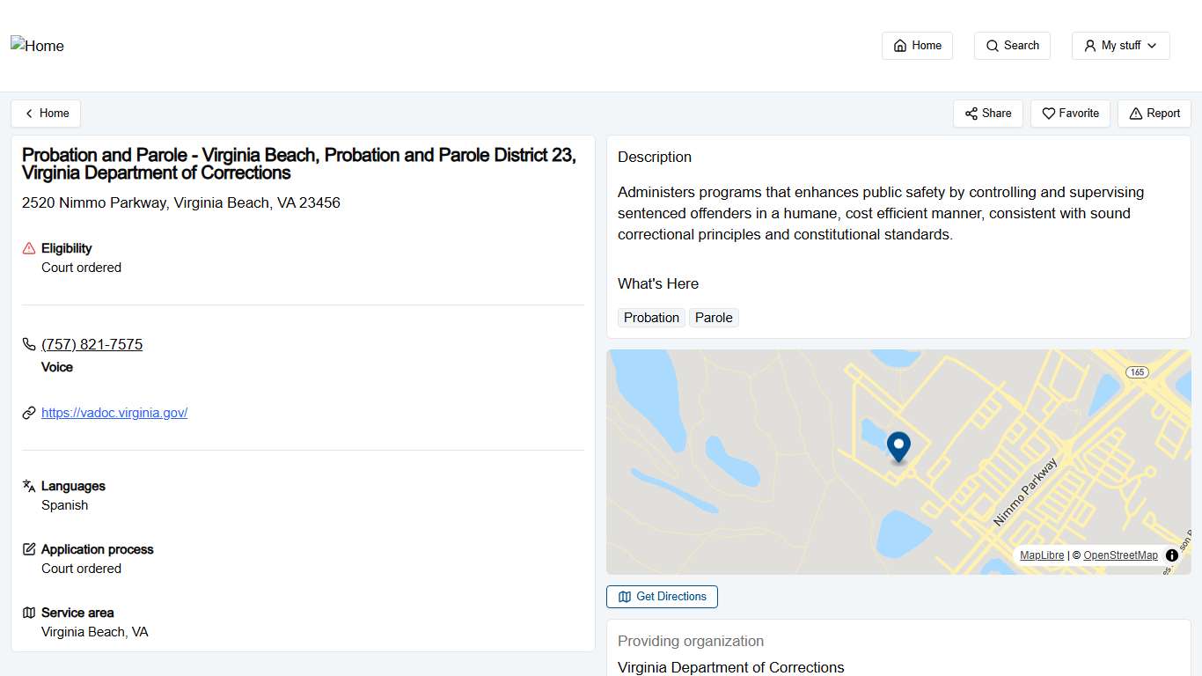This screenshot has height=676, width=1202.
Task: Click the Share icon
Action: pos(971,114)
